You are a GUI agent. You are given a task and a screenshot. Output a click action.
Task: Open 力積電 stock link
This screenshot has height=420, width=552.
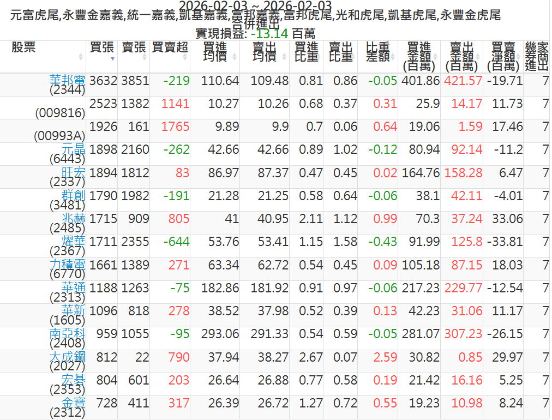tap(68, 265)
